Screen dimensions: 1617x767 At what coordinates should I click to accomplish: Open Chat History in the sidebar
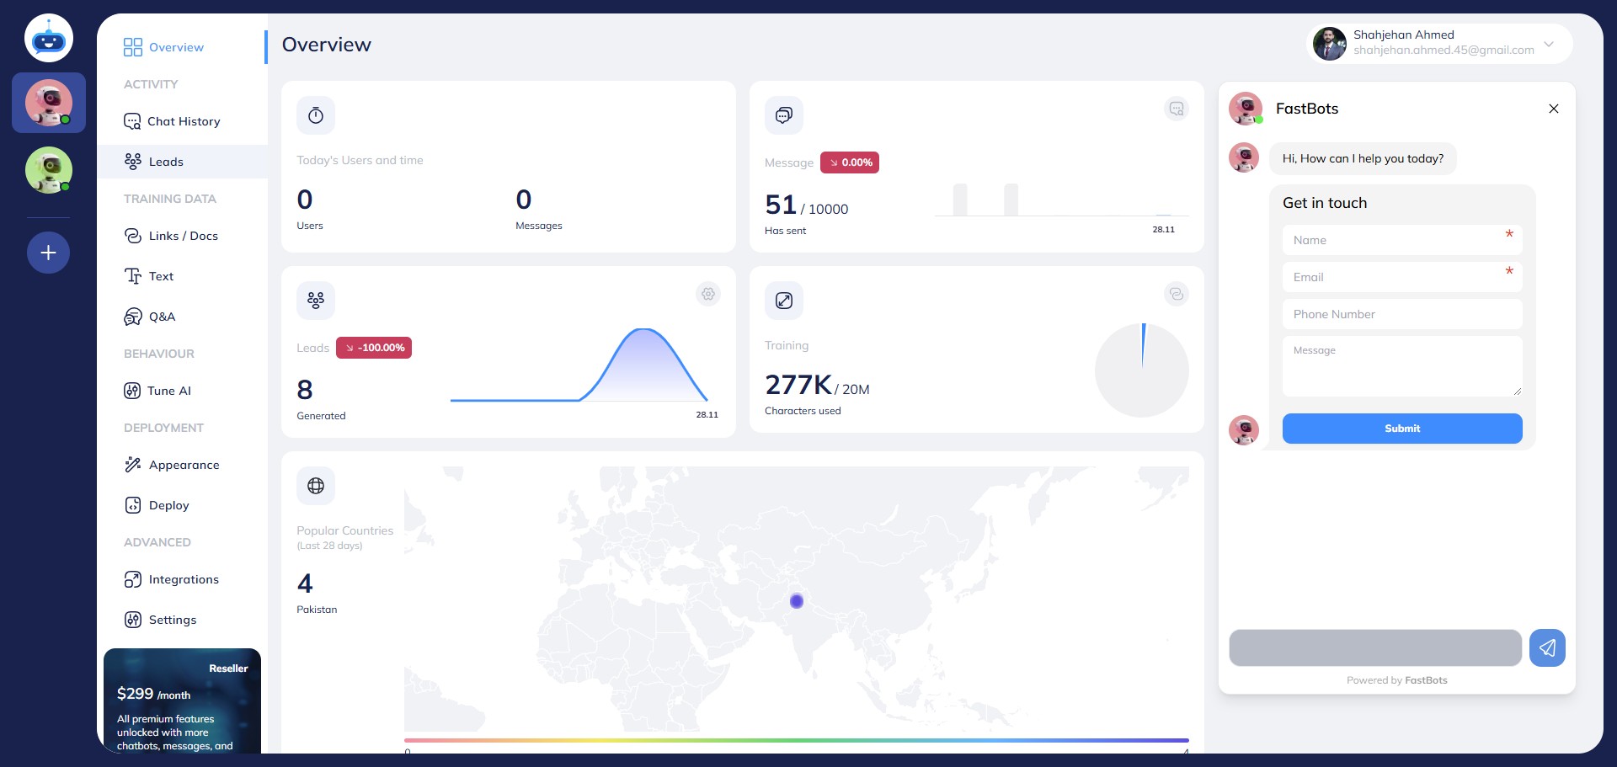(x=183, y=121)
